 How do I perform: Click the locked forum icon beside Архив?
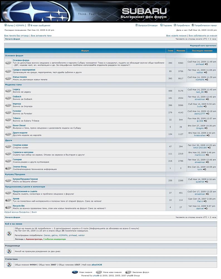click(x=8, y=200)
